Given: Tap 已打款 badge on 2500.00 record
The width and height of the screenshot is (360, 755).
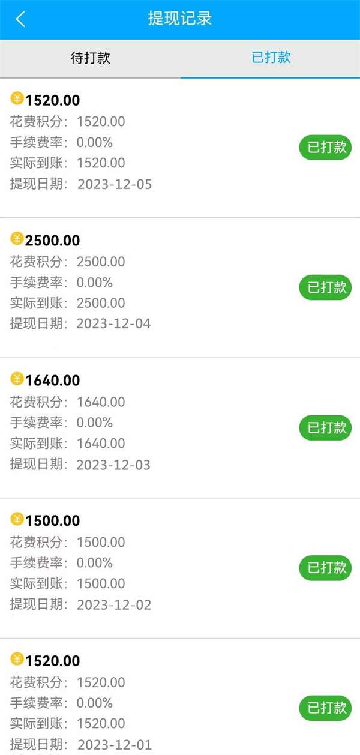Looking at the screenshot, I should (x=325, y=287).
